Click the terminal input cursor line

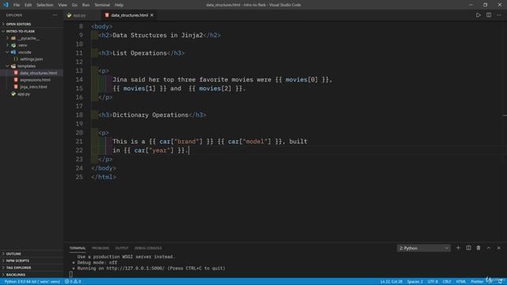71,275
